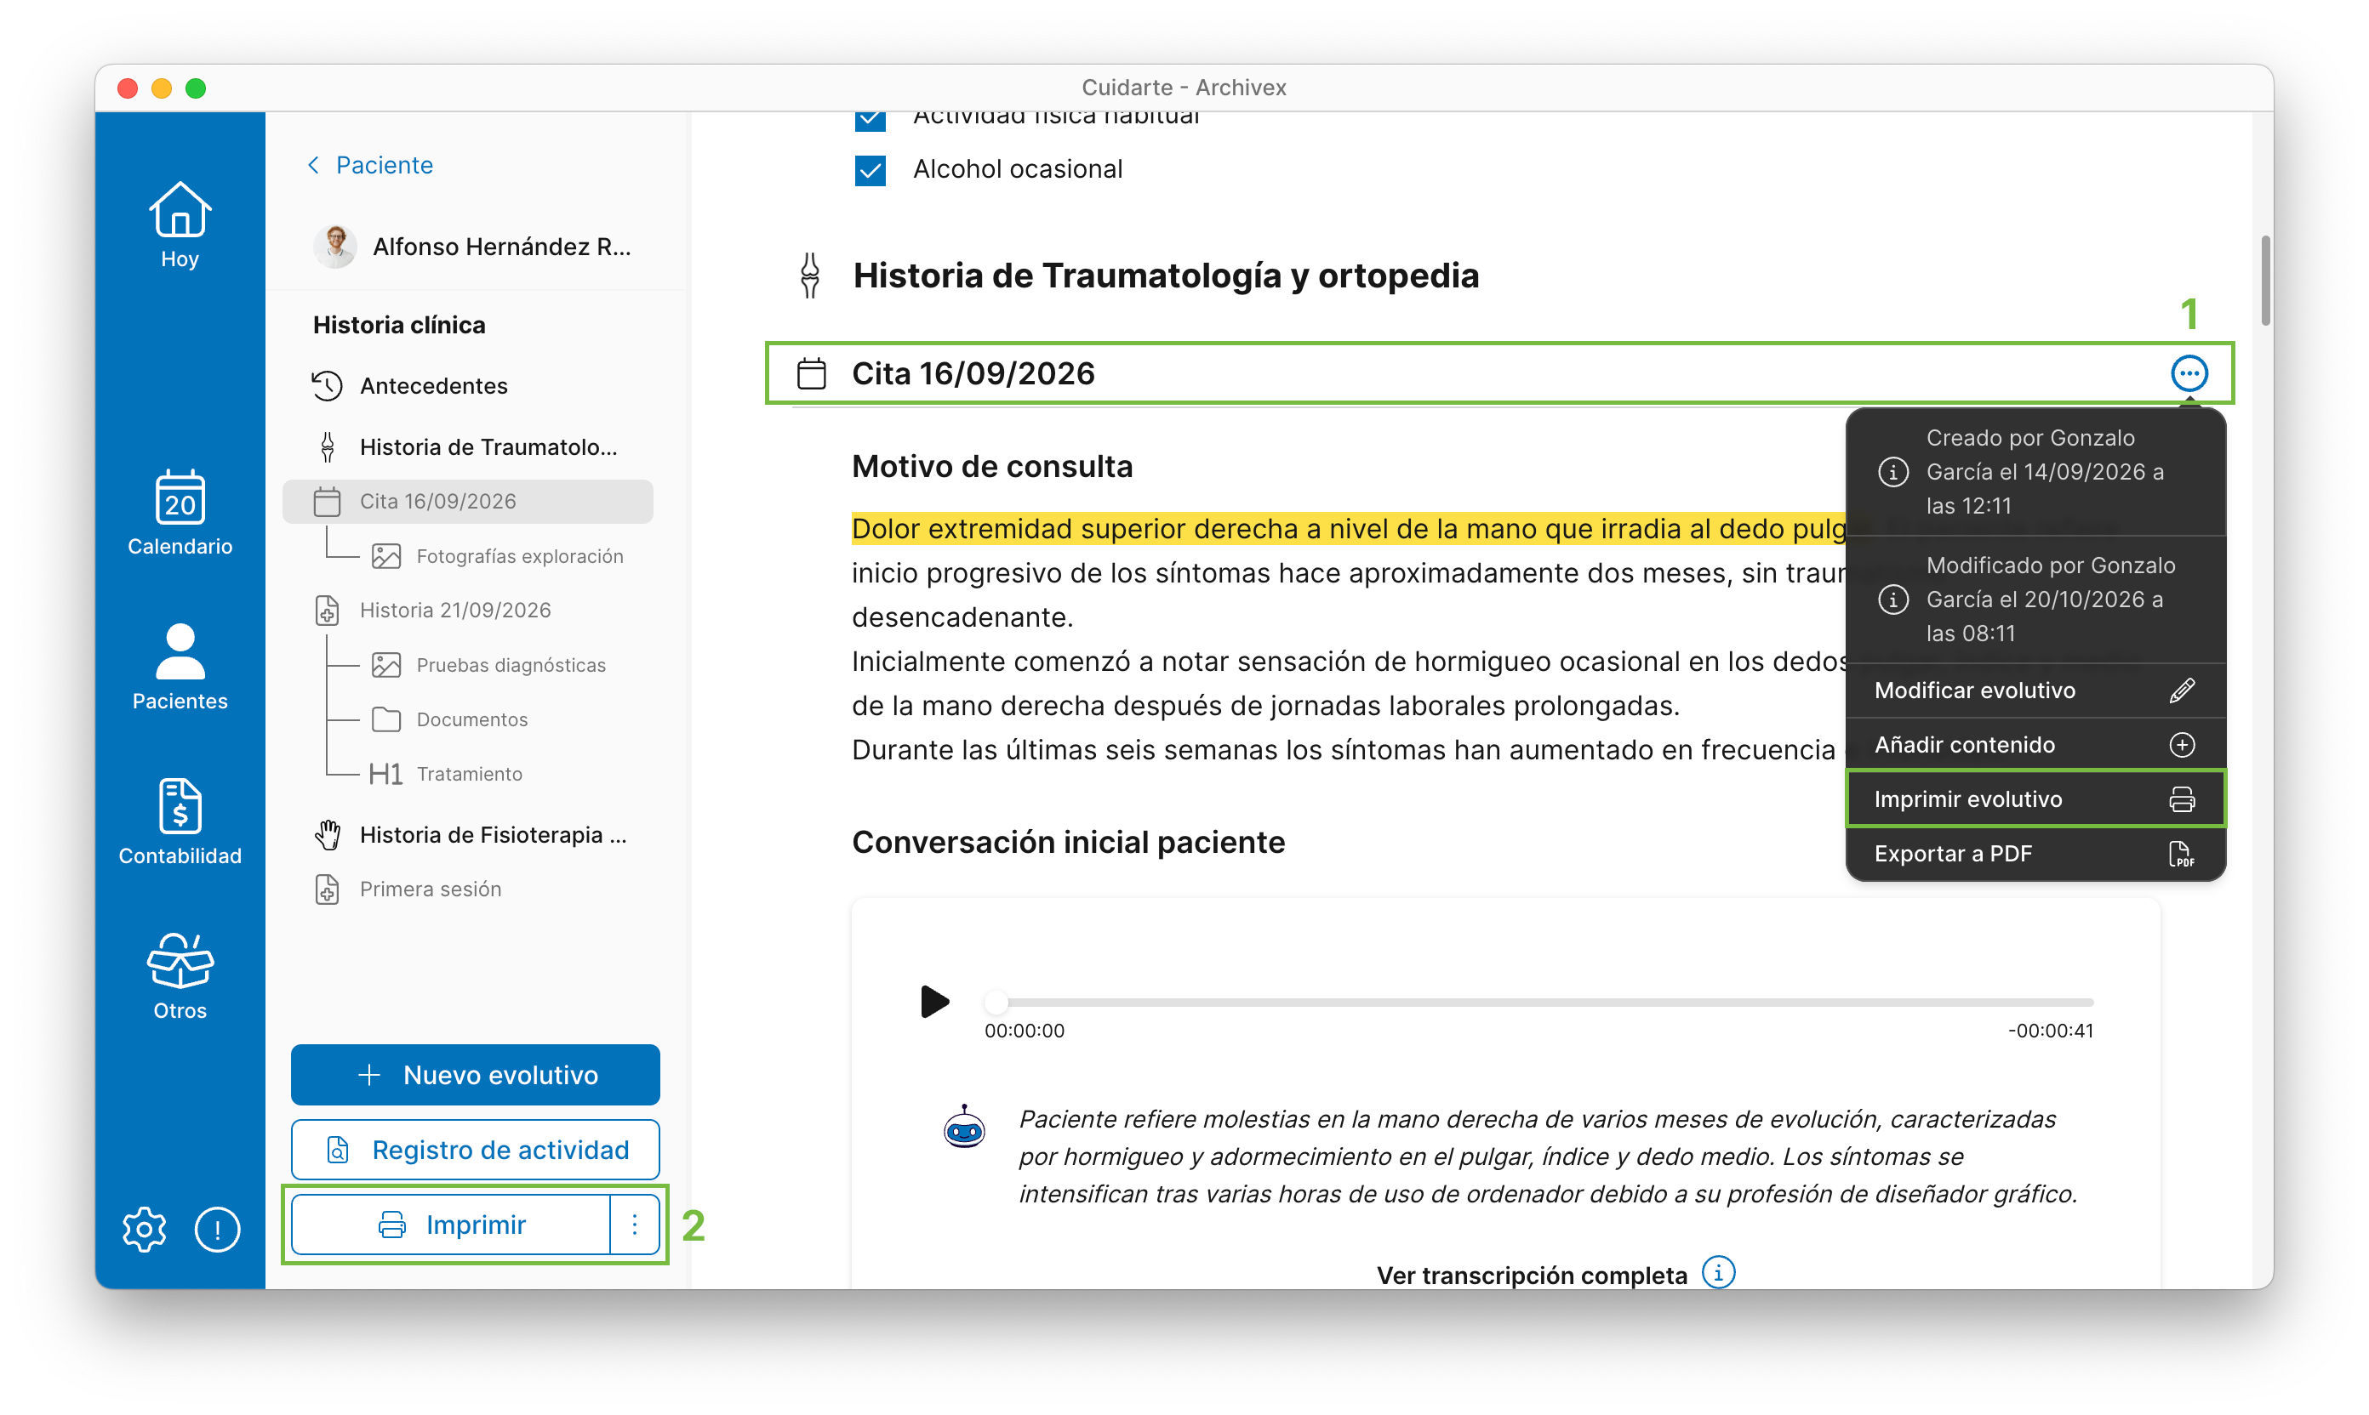
Task: Open Tratamiento heading item
Action: coord(446,773)
